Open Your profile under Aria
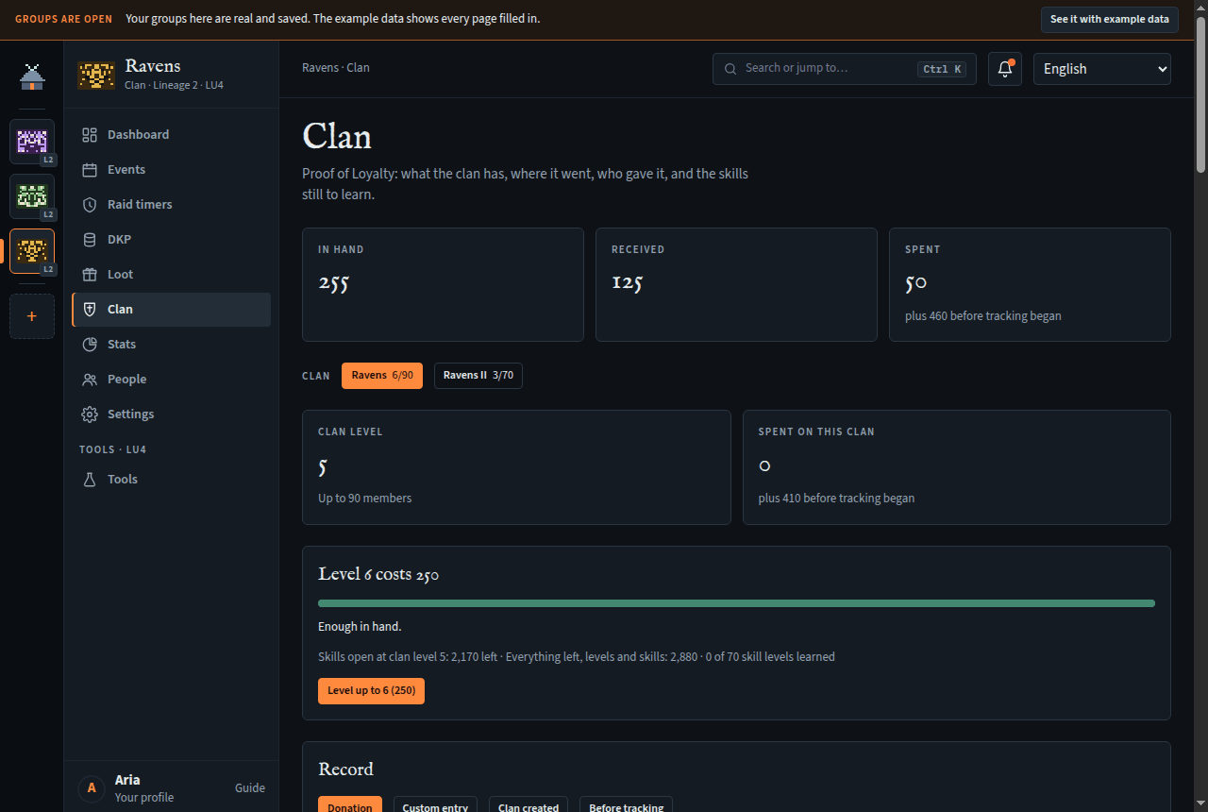This screenshot has width=1208, height=812. (144, 798)
